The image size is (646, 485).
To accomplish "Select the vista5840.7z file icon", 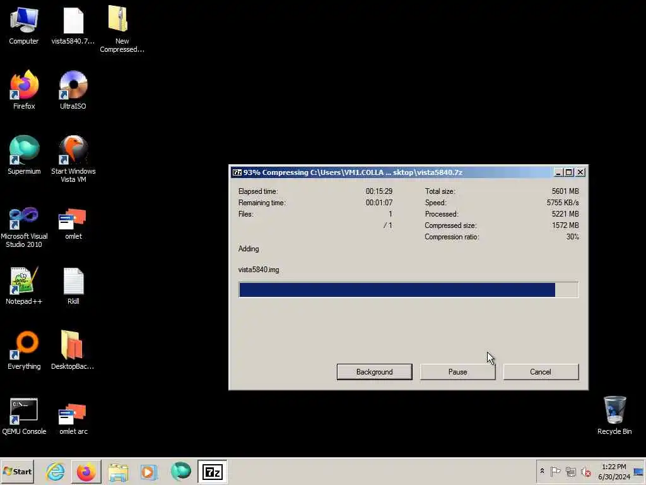I will (x=73, y=25).
